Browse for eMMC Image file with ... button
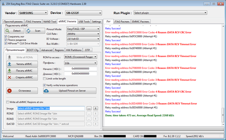 point(89,108)
